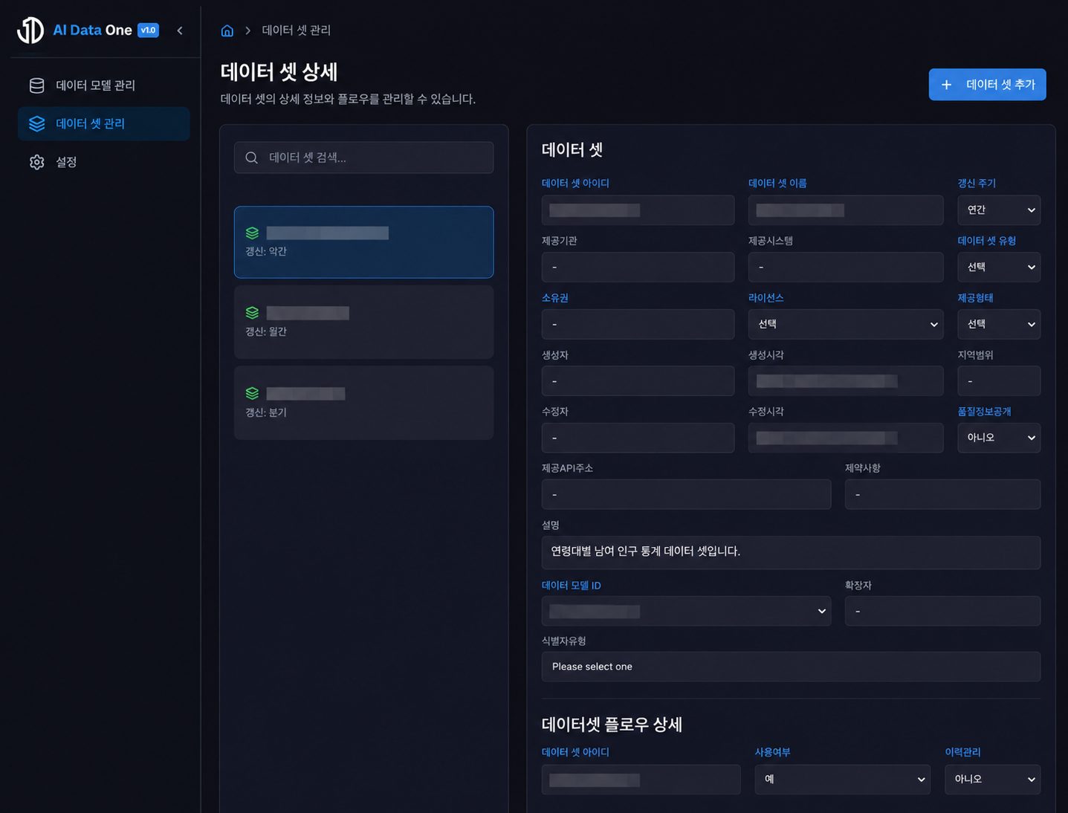Click the 데이터 셋 이름 input field
Screen dimensions: 1068x813
[846, 210]
